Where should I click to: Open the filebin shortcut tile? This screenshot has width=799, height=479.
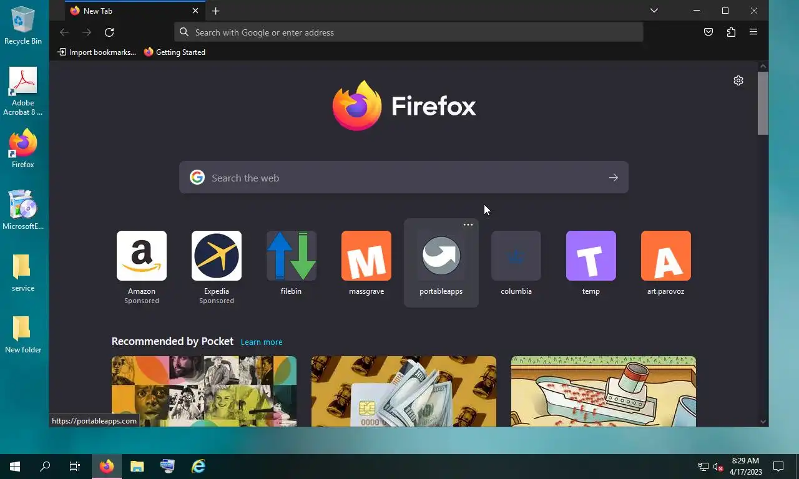click(292, 263)
